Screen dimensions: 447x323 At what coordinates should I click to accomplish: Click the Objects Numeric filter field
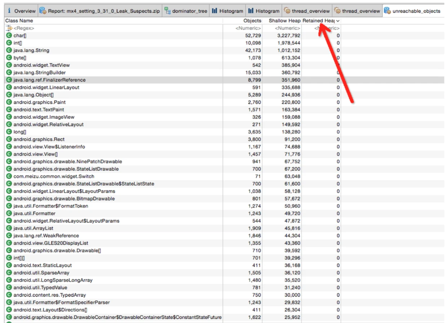click(248, 28)
